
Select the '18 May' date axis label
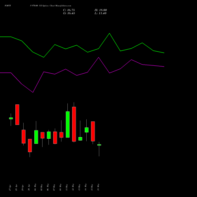point(98,187)
